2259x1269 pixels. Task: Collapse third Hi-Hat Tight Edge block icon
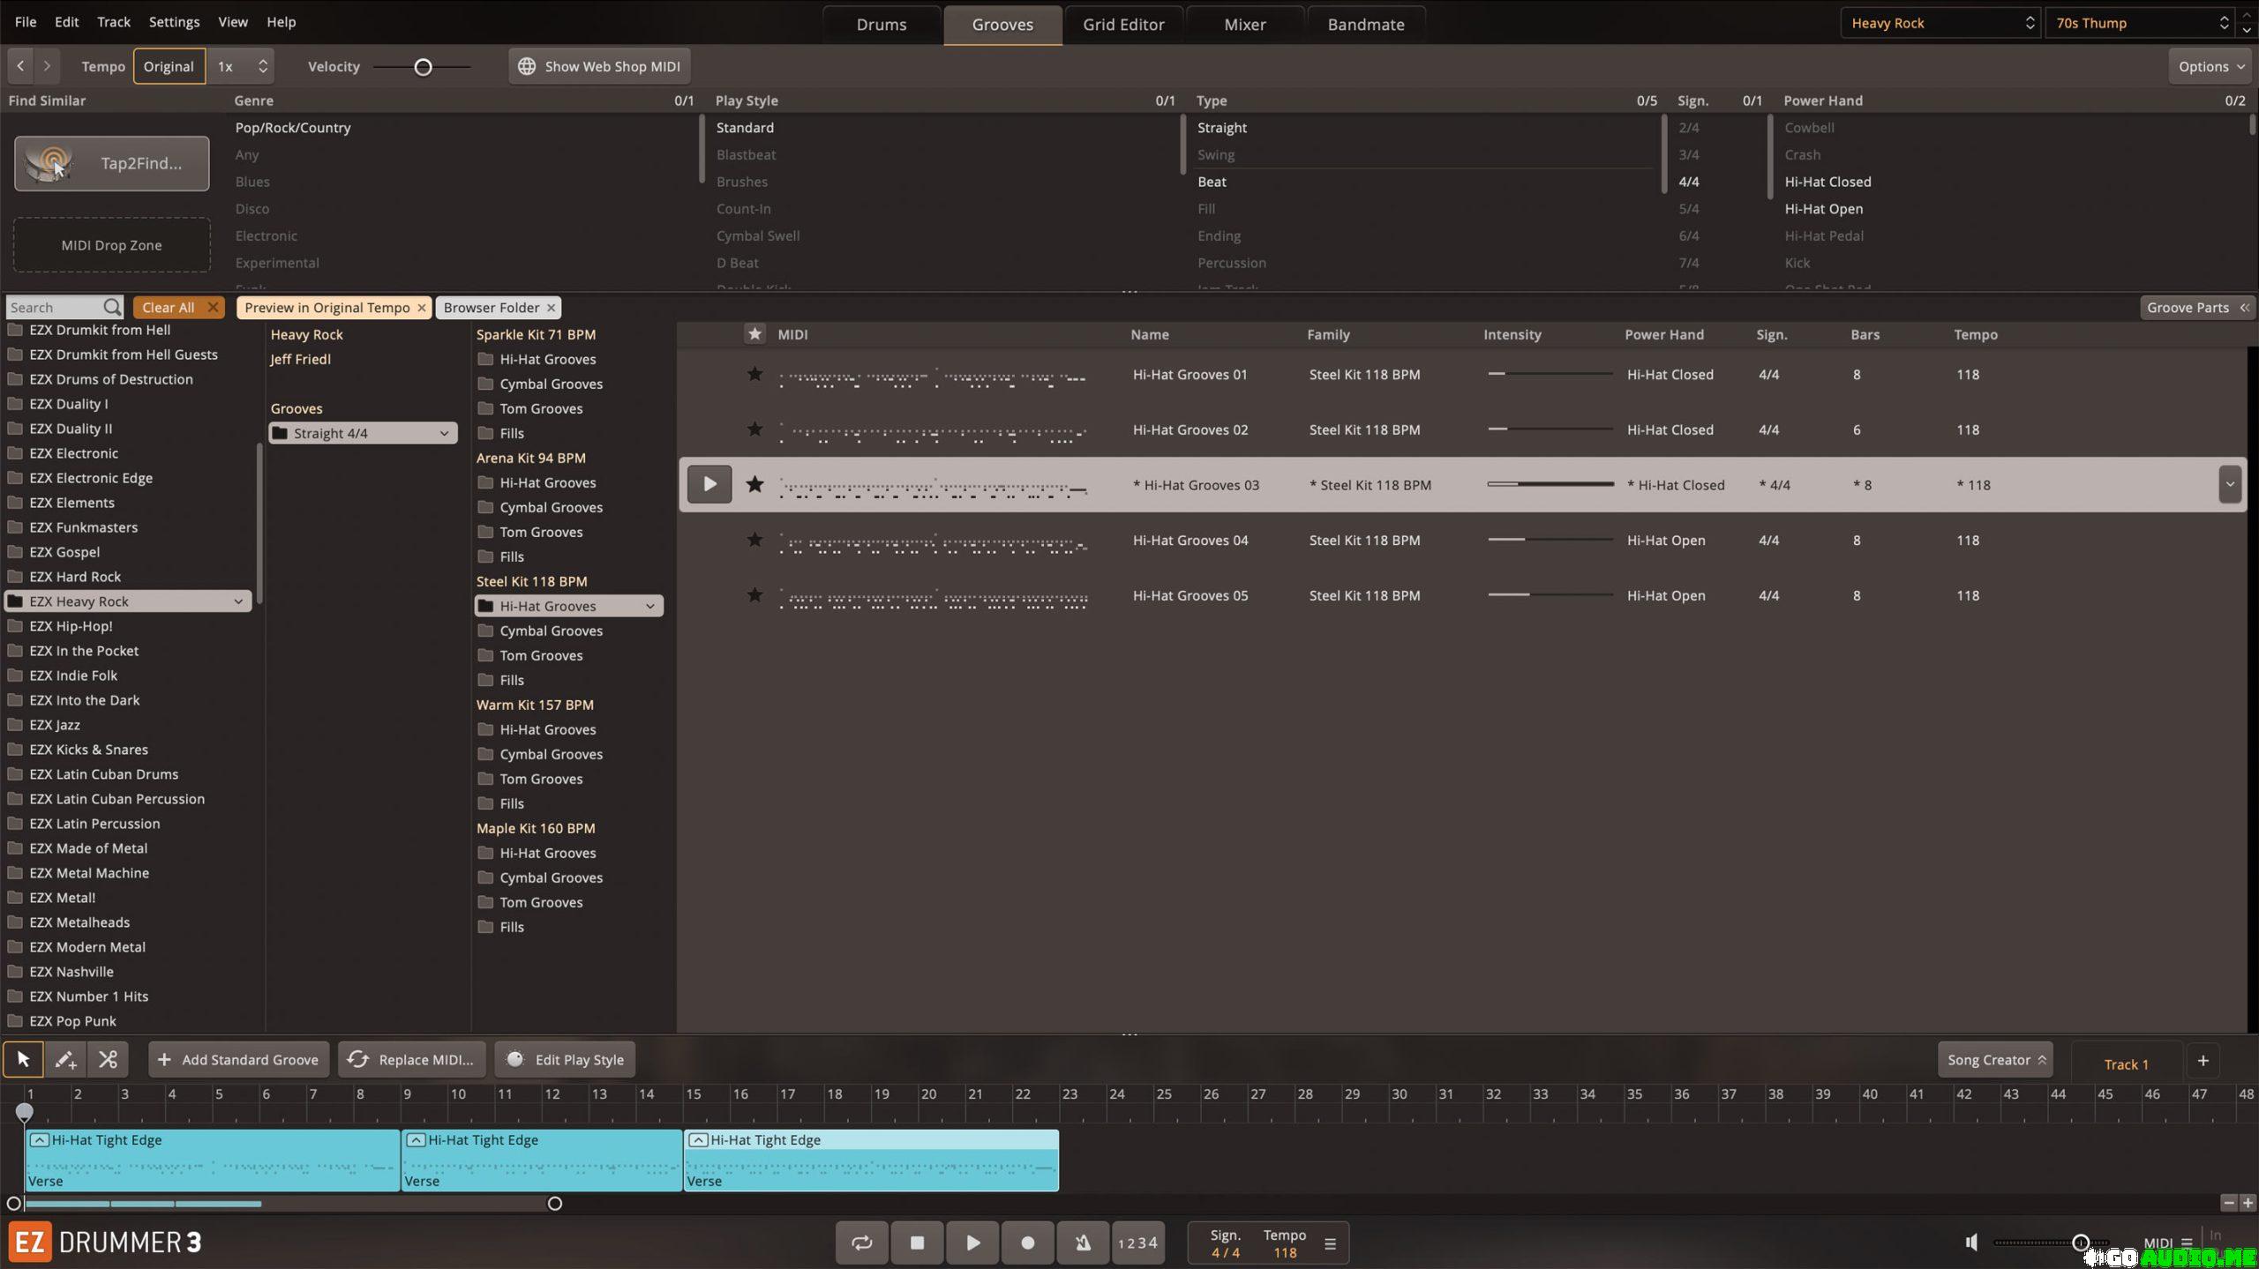tap(698, 1140)
